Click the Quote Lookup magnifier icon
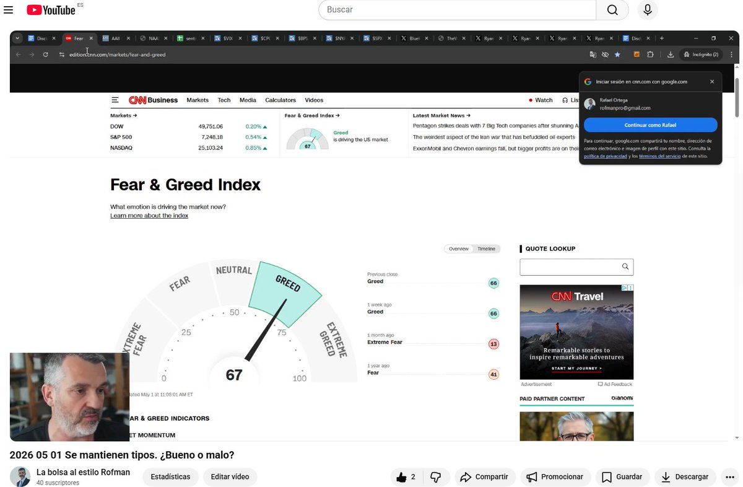Image resolution: width=743 pixels, height=487 pixels. [x=625, y=266]
